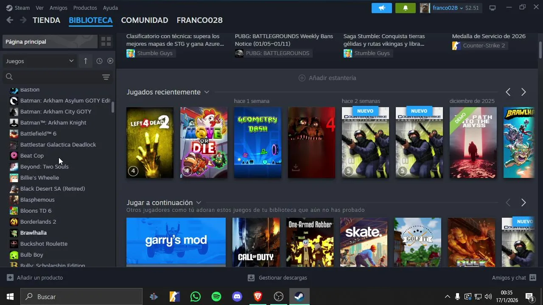Image resolution: width=543 pixels, height=305 pixels.
Task: Open Move or Die cover
Action: tap(204, 142)
